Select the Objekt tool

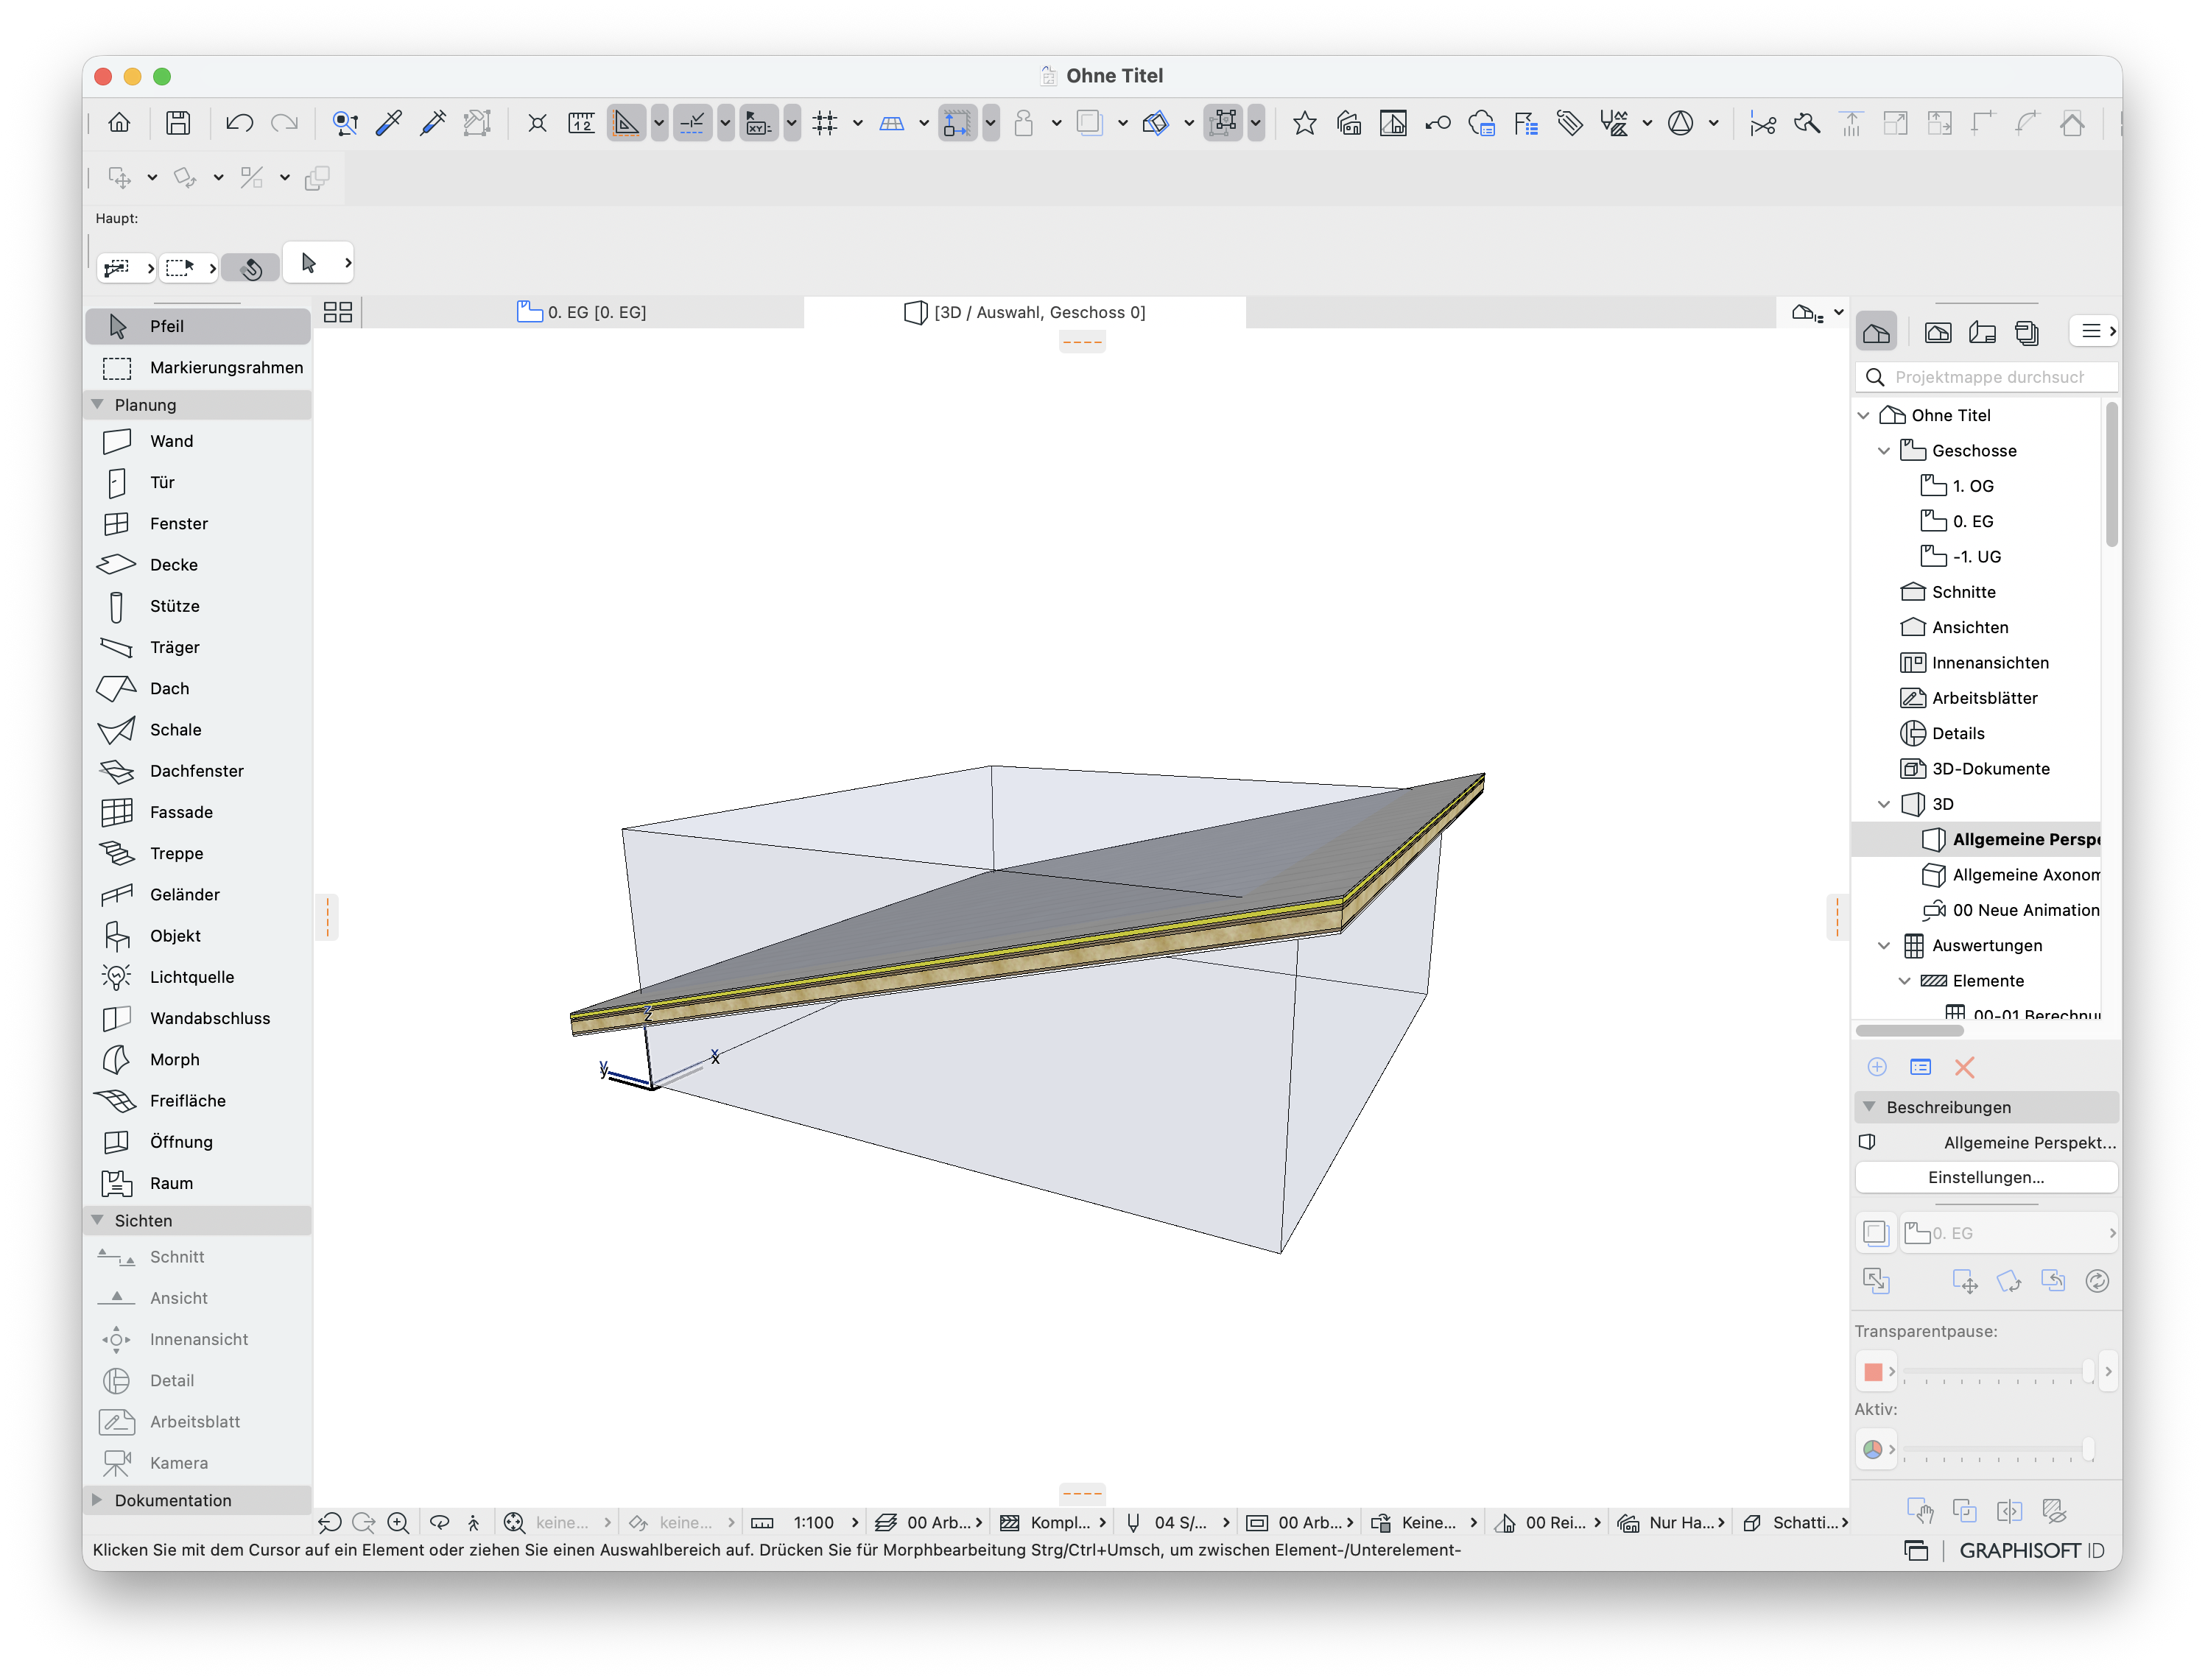(198, 936)
